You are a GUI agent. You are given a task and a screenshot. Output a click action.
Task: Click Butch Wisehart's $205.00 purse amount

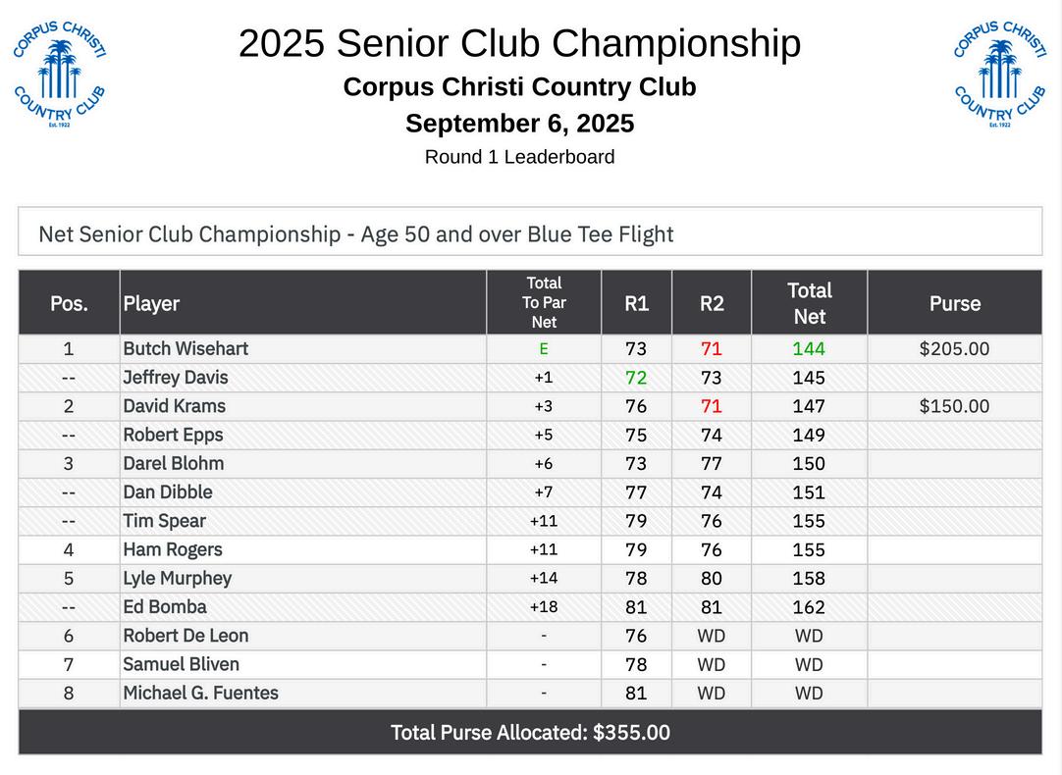954,348
